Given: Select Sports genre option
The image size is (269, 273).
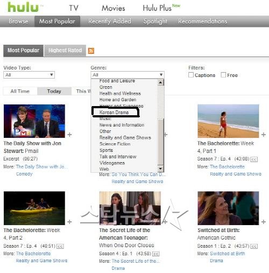Looking at the screenshot, I should (x=106, y=150).
